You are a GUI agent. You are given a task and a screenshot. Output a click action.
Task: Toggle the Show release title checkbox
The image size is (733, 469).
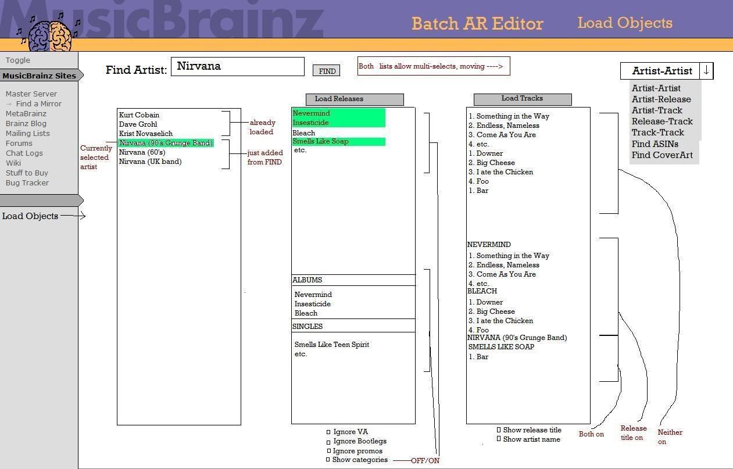tap(499, 430)
